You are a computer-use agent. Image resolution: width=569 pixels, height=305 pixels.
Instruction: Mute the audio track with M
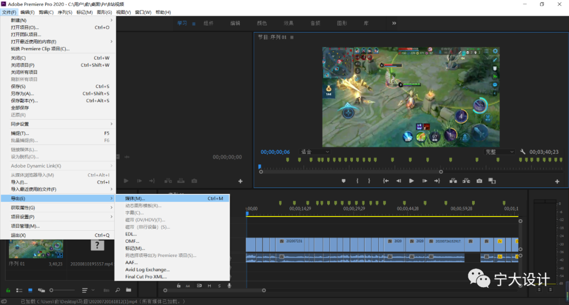pos(209,286)
